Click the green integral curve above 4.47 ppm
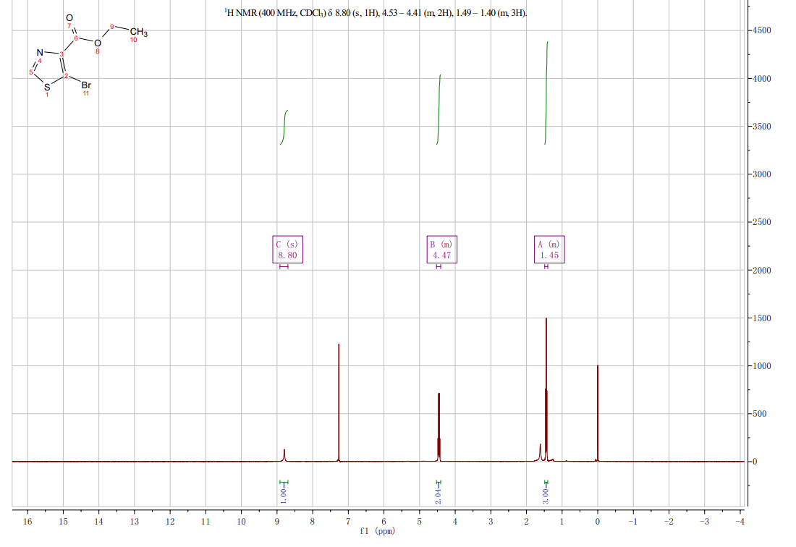 tap(439, 109)
